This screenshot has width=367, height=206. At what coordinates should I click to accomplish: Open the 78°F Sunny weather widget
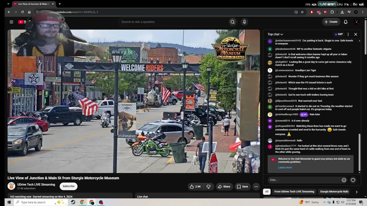pos(309,202)
